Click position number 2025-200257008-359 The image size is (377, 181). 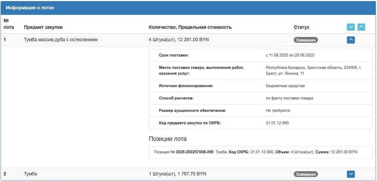194,152
